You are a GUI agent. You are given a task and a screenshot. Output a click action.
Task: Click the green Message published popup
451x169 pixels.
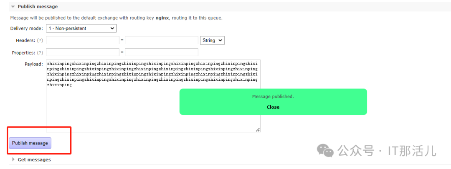[273, 97]
